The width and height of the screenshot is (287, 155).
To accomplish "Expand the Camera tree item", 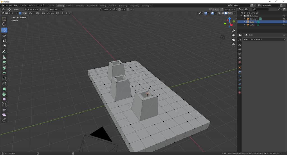I will point(245,19).
